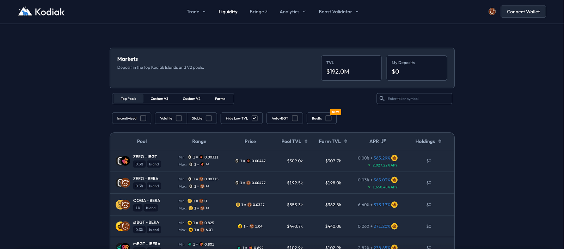The width and height of the screenshot is (564, 249).
Task: Open the Analytics dropdown menu
Action: 293,12
